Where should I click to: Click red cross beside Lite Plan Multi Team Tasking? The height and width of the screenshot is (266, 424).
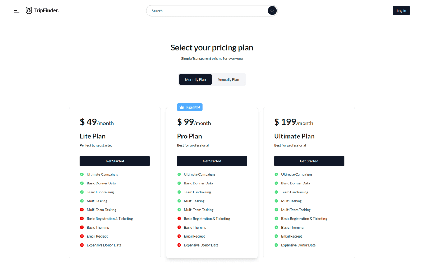pyautogui.click(x=82, y=210)
